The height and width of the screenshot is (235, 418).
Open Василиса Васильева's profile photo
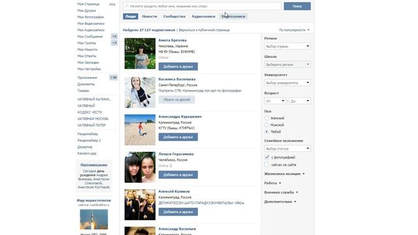click(x=140, y=93)
